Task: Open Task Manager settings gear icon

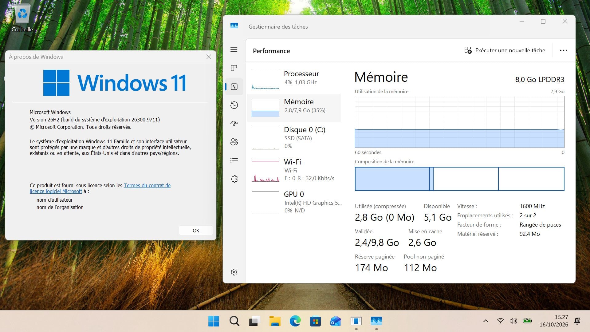Action: pyautogui.click(x=234, y=272)
